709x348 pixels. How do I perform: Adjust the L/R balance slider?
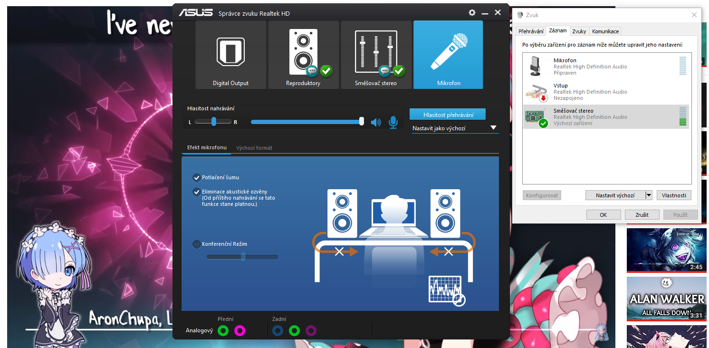pos(213,122)
